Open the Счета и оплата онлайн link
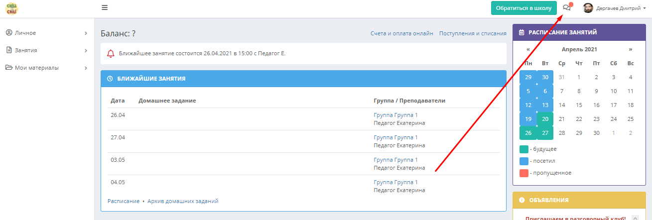Screen dimensions: 652x220 click(402, 33)
